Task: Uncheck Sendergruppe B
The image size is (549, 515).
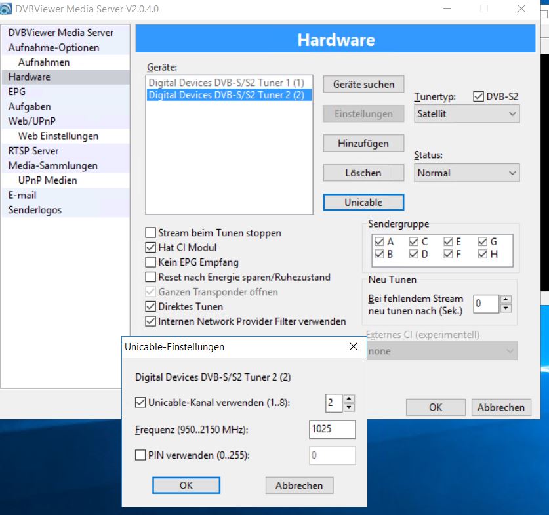Action: (x=379, y=254)
